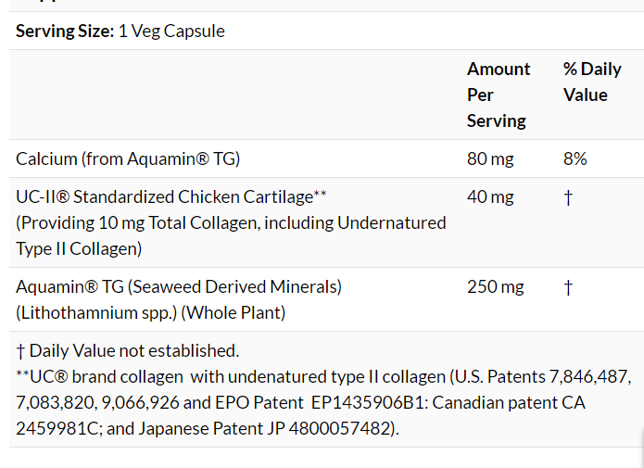Click the Providing 10 mg Total Collagen description
The image size is (644, 468).
pyautogui.click(x=231, y=222)
